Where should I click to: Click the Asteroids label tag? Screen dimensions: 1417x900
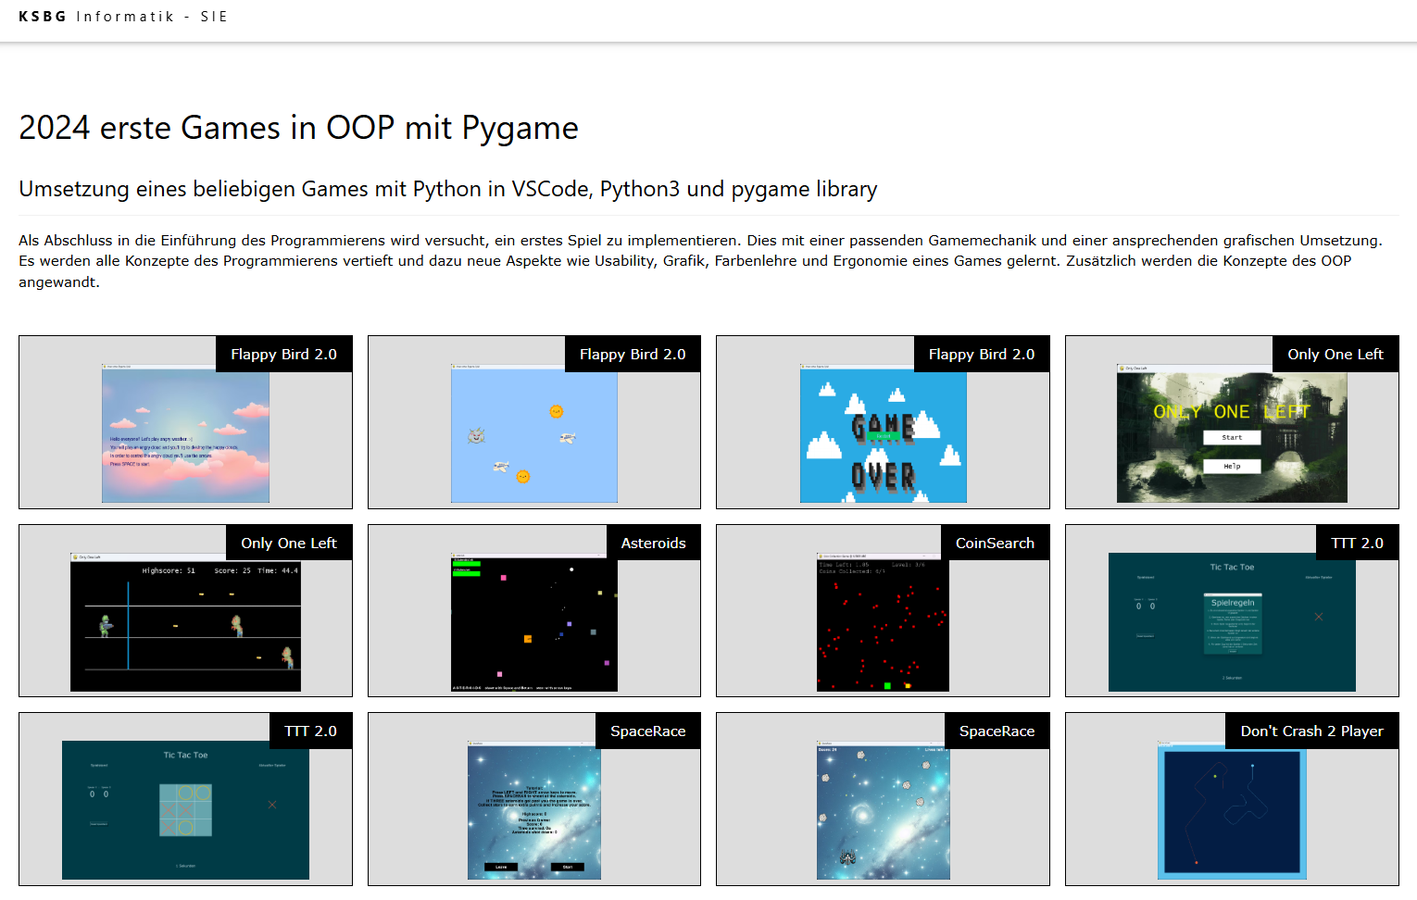[x=654, y=543]
